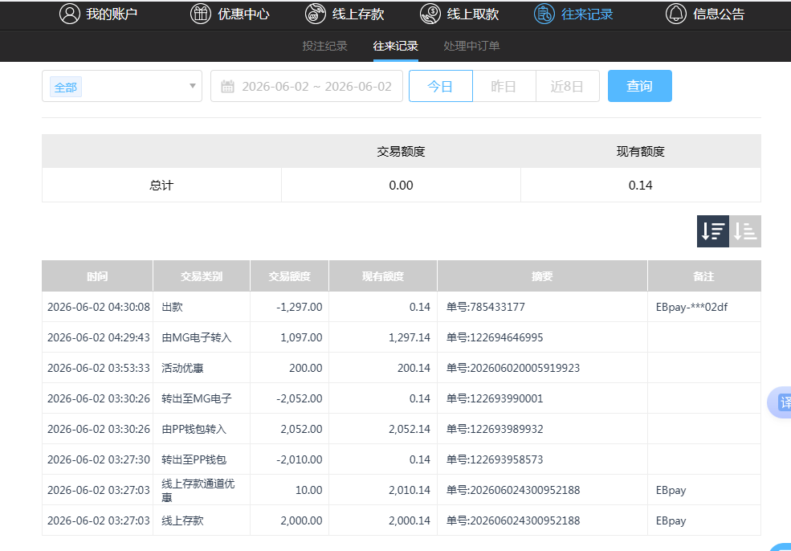Image resolution: width=791 pixels, height=551 pixels.
Task: Click order number 单号:122694646995
Action: tap(495, 337)
